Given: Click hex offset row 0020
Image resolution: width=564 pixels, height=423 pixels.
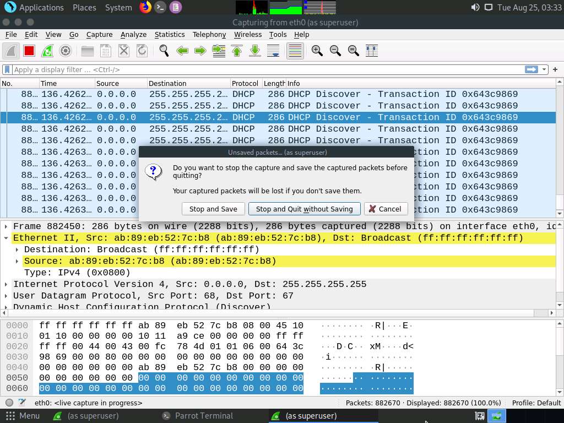Looking at the screenshot, I should [17, 346].
